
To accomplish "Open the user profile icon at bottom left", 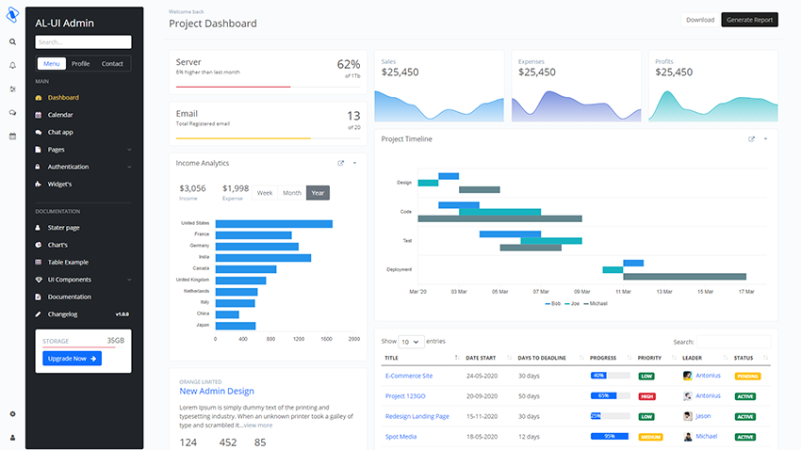I will pos(12,437).
